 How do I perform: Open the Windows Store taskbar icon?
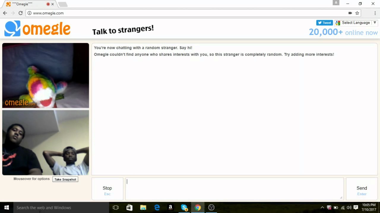pos(129,208)
